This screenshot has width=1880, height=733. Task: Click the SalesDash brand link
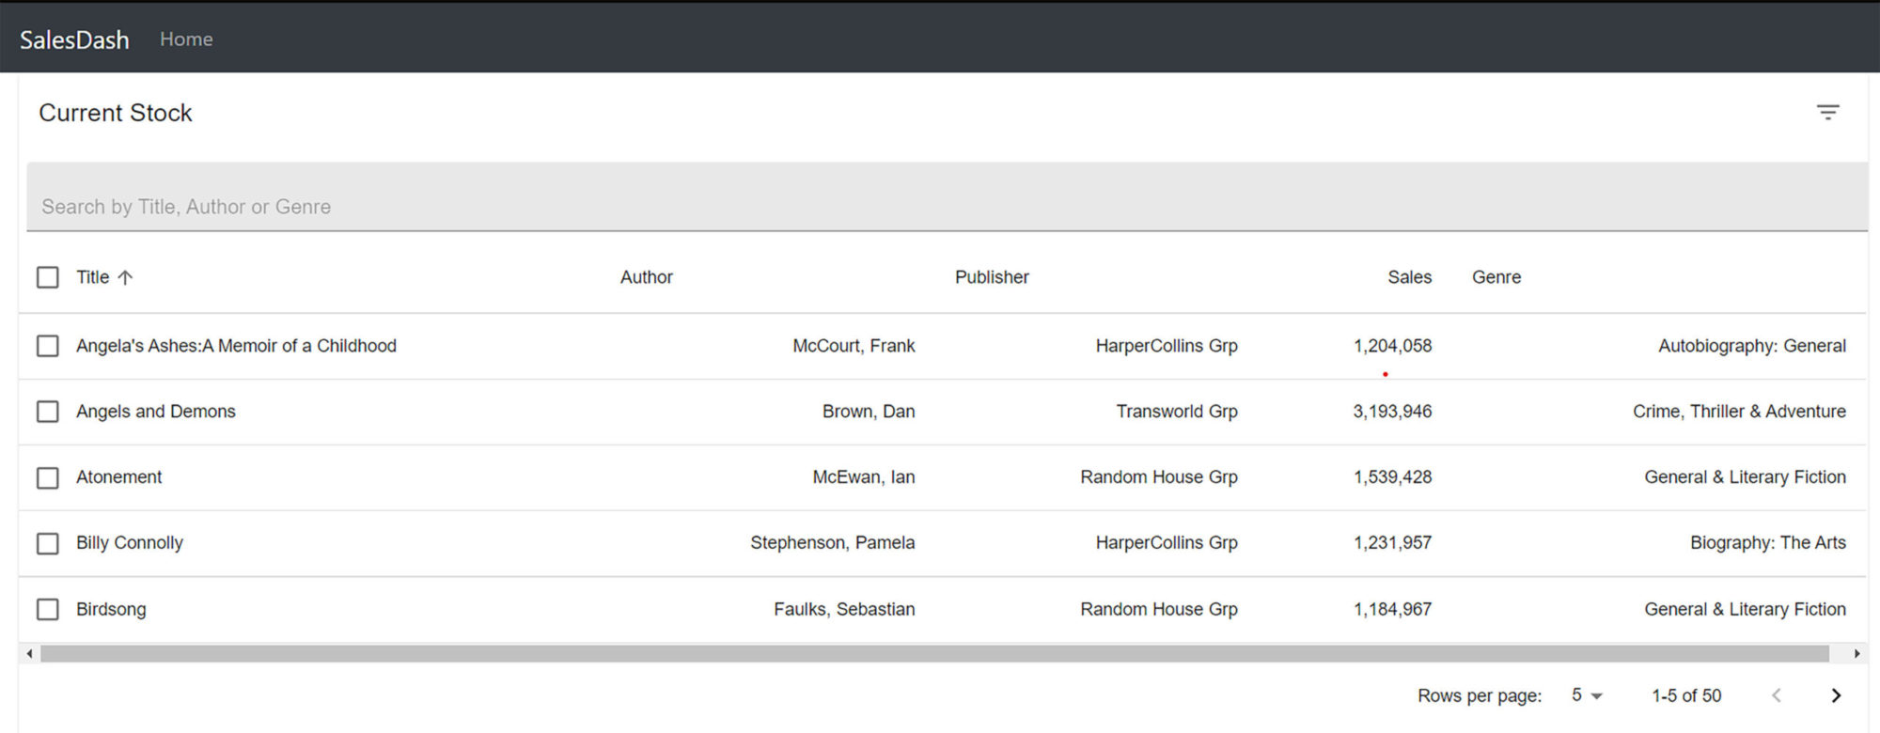(74, 39)
